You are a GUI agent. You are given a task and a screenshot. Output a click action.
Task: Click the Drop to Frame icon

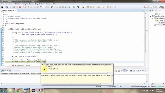point(35,7)
